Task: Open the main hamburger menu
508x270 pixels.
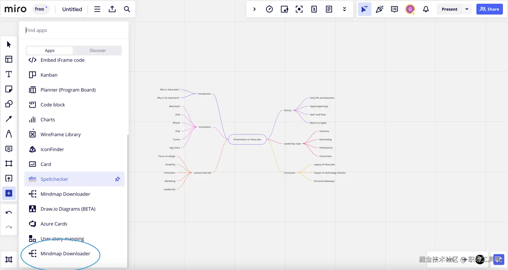Action: pos(97,9)
